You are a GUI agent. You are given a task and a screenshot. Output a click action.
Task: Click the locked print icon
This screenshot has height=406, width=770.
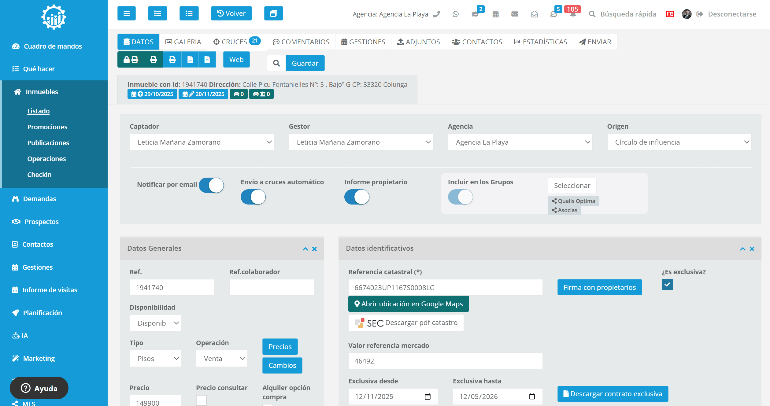pos(131,60)
